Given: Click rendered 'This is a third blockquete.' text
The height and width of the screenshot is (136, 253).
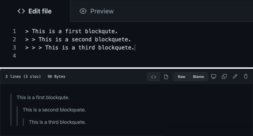Looking at the screenshot, I should click(57, 122).
